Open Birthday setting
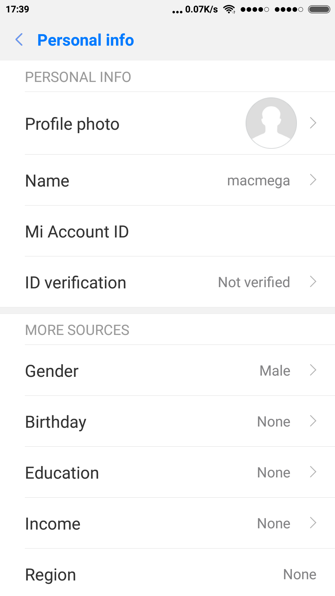This screenshot has width=335, height=596. click(56, 422)
